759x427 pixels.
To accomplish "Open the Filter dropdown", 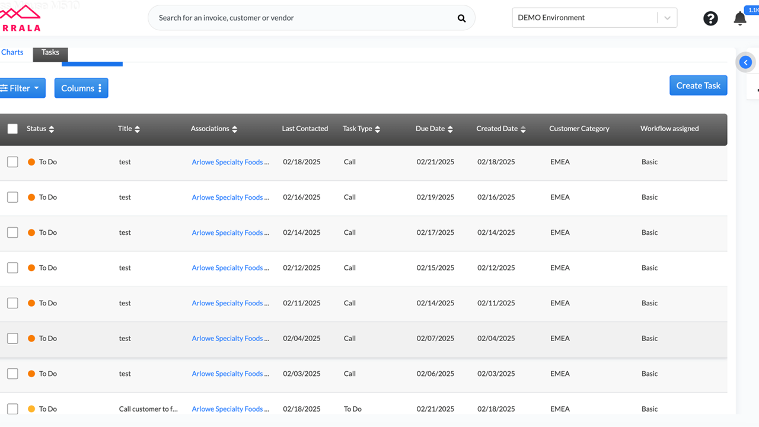I will coord(22,88).
